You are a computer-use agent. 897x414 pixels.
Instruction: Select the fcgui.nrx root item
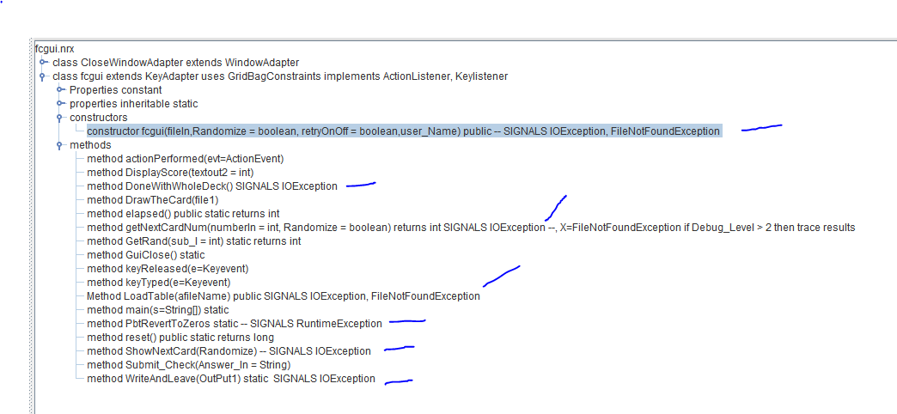54,49
